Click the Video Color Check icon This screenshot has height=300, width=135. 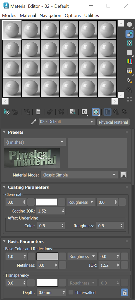point(129,61)
